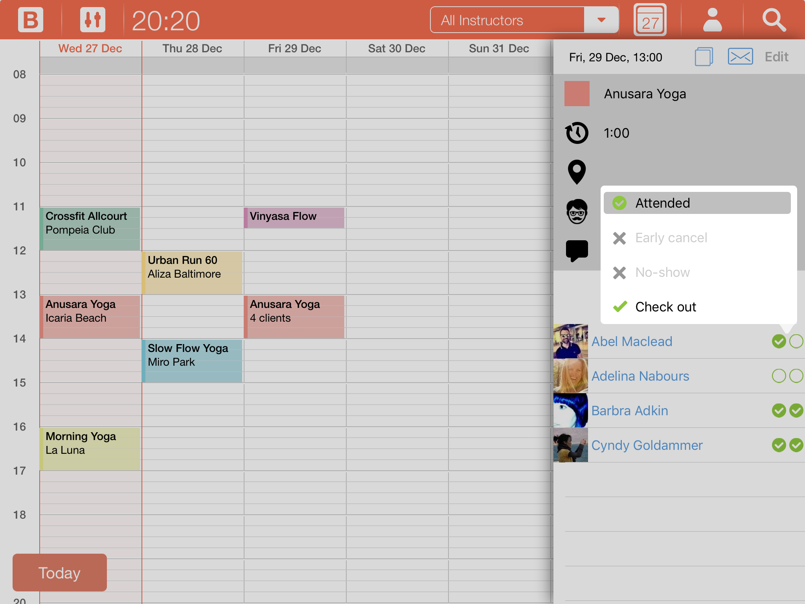Image resolution: width=805 pixels, height=604 pixels.
Task: Open the clients person icon
Action: tap(712, 20)
